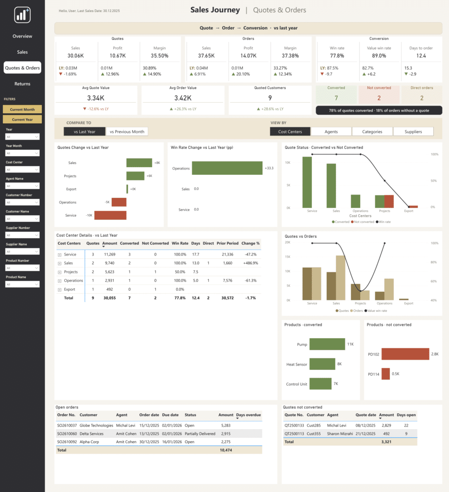
Task: View by Agents
Action: click(x=331, y=132)
